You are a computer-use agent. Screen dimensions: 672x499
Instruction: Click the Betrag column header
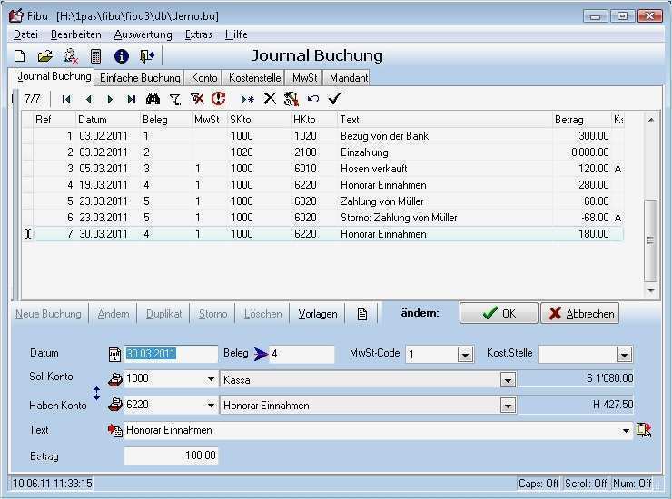pyautogui.click(x=581, y=120)
